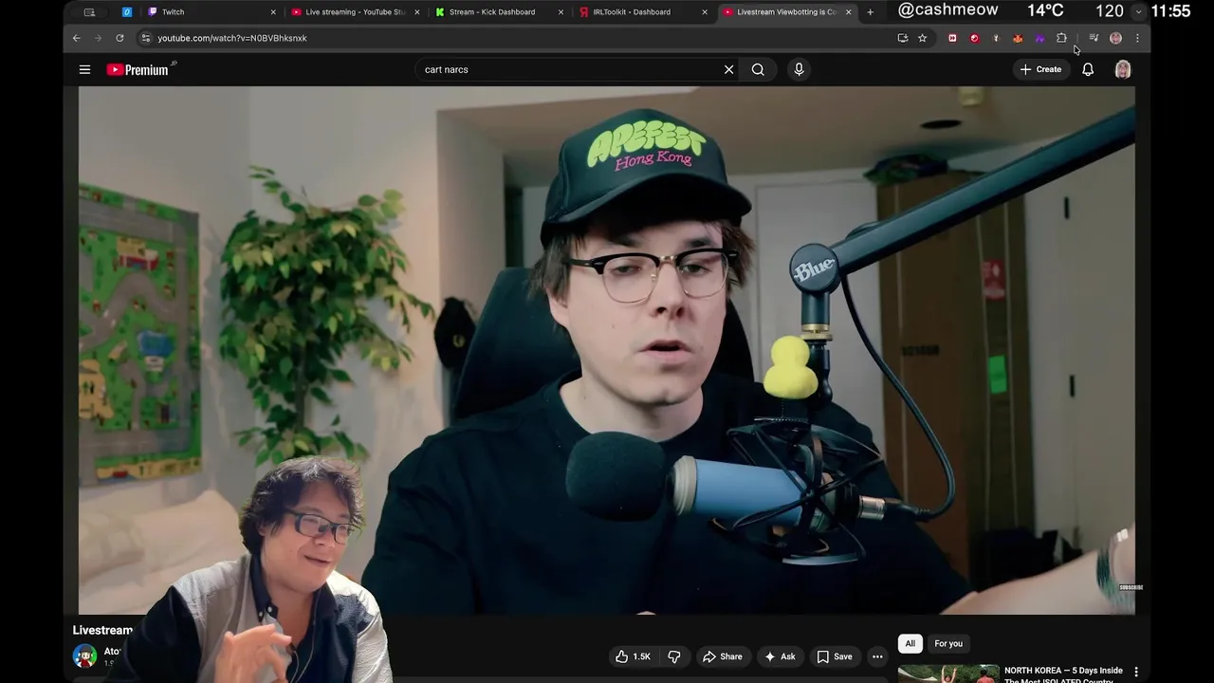Open the YouTube account avatar menu

click(x=1123, y=69)
